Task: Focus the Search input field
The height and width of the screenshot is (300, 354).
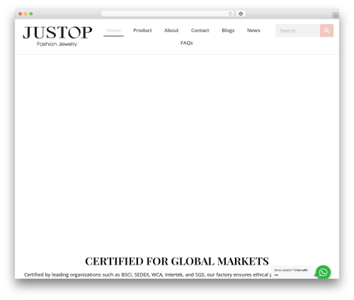Action: [297, 30]
